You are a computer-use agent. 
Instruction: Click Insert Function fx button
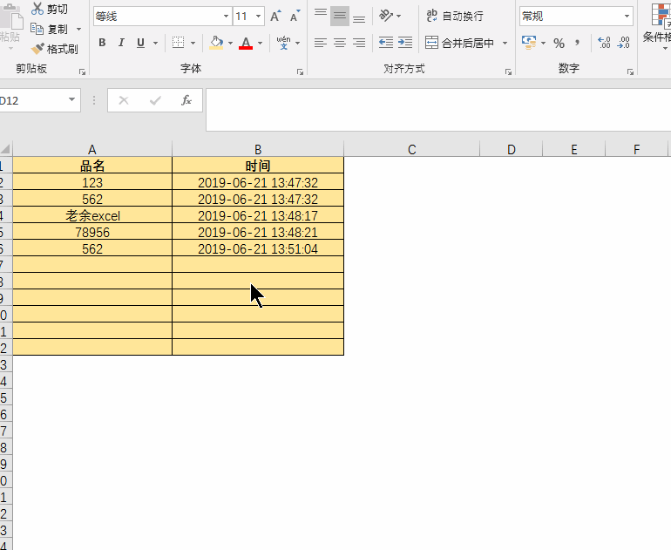(x=186, y=100)
